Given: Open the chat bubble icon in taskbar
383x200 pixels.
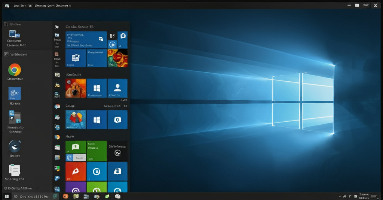Looking at the screenshot, I should (117, 196).
